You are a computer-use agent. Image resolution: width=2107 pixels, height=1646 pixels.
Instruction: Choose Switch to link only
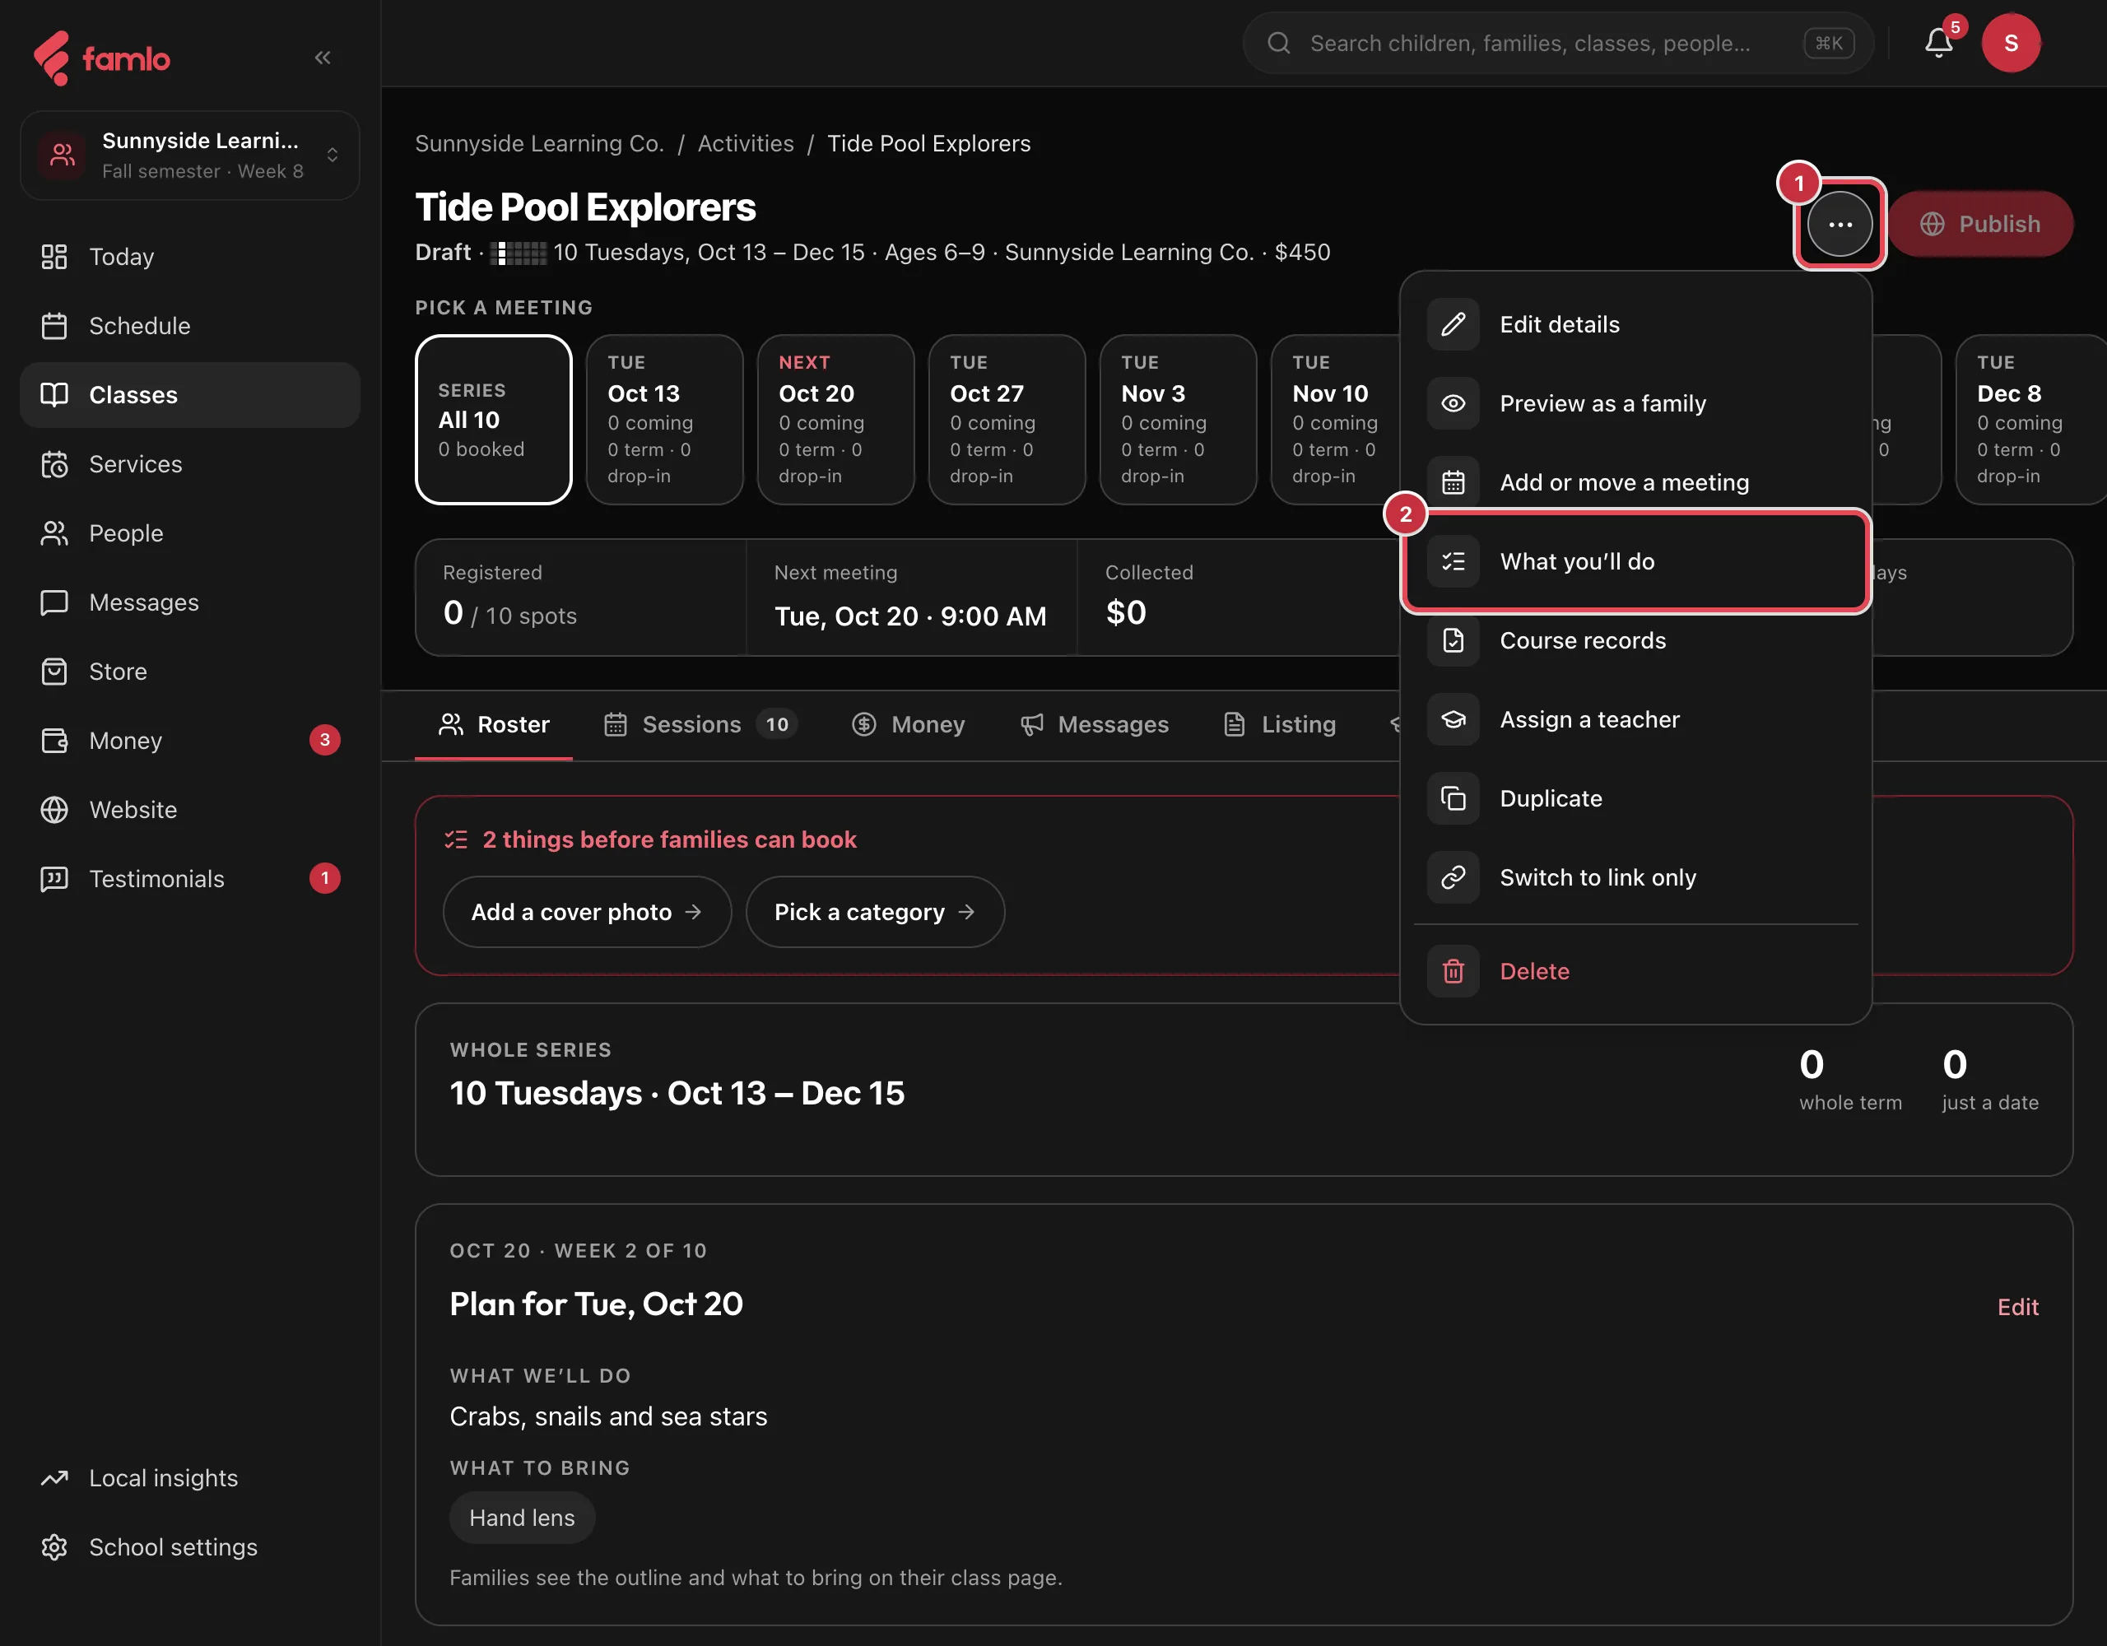pos(1635,878)
